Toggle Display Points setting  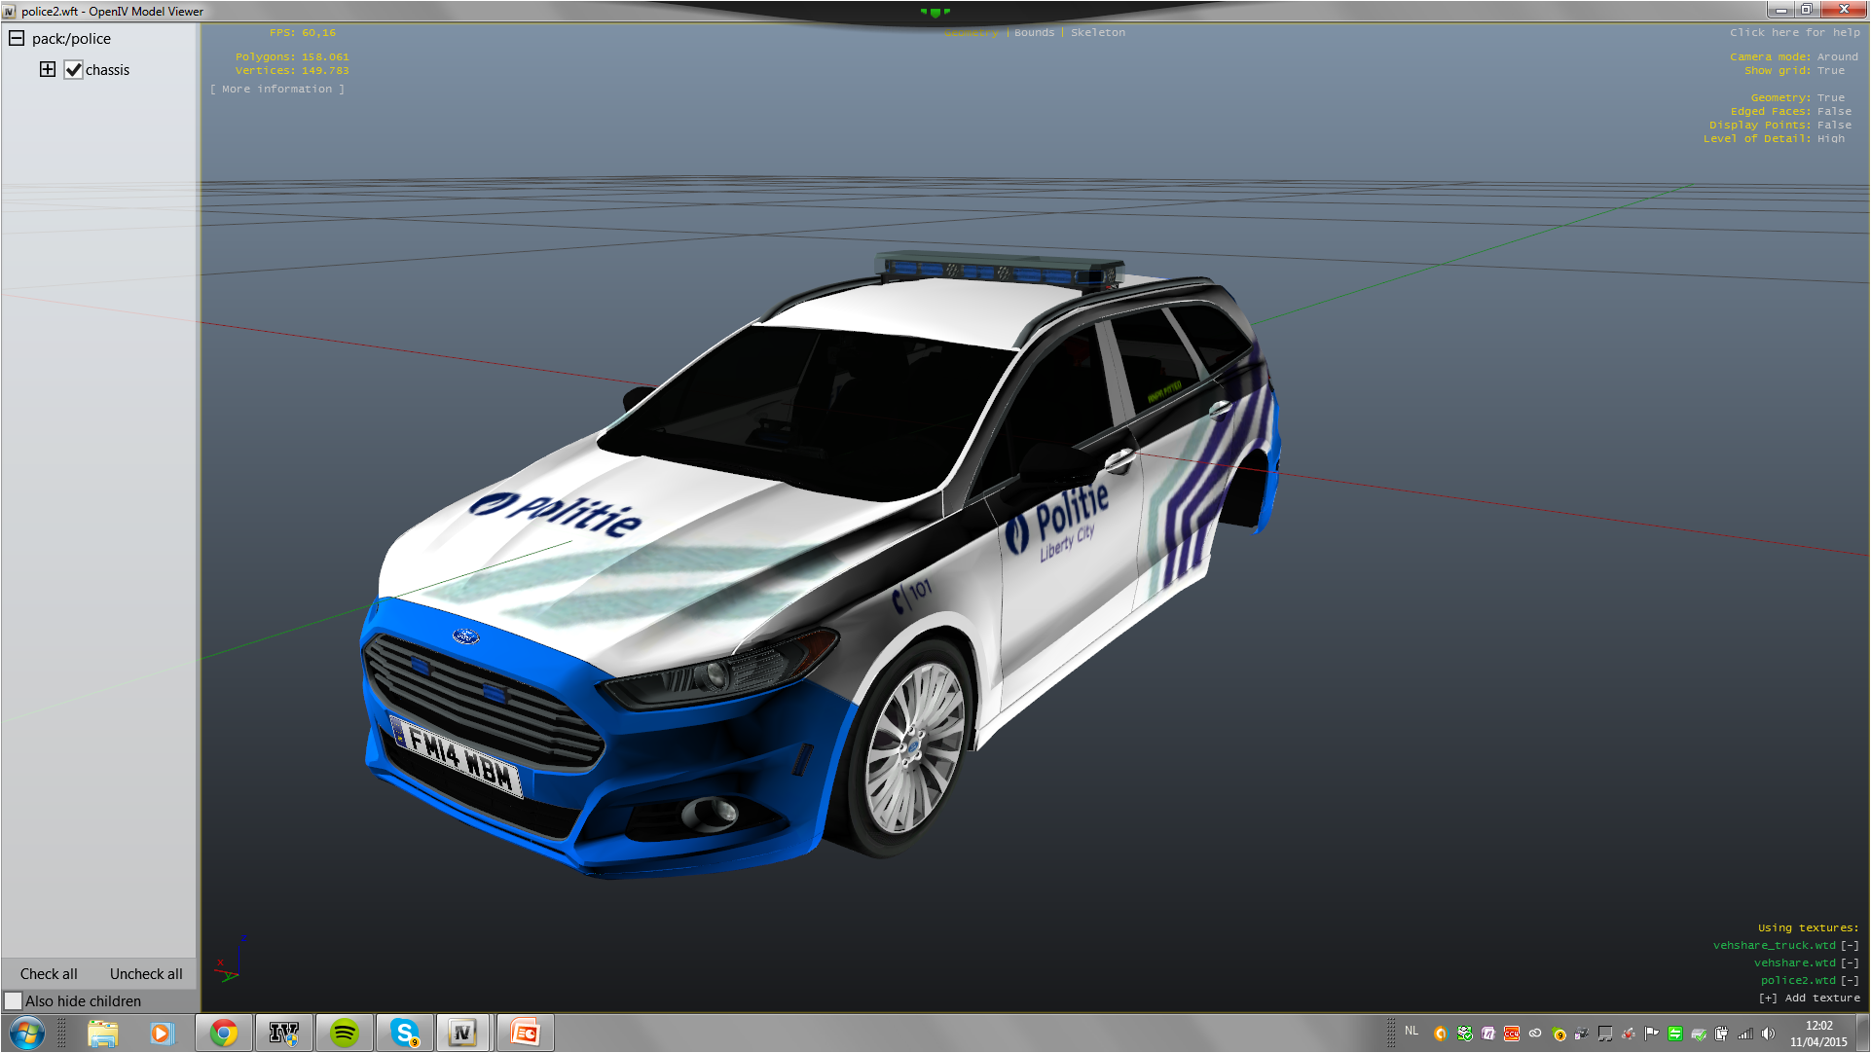pyautogui.click(x=1779, y=125)
